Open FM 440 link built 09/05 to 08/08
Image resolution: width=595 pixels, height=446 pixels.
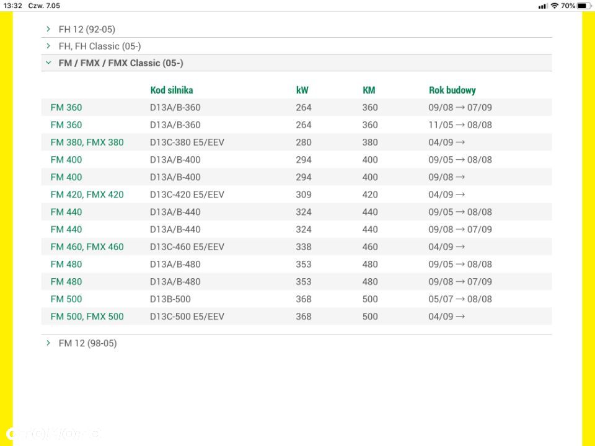66,212
